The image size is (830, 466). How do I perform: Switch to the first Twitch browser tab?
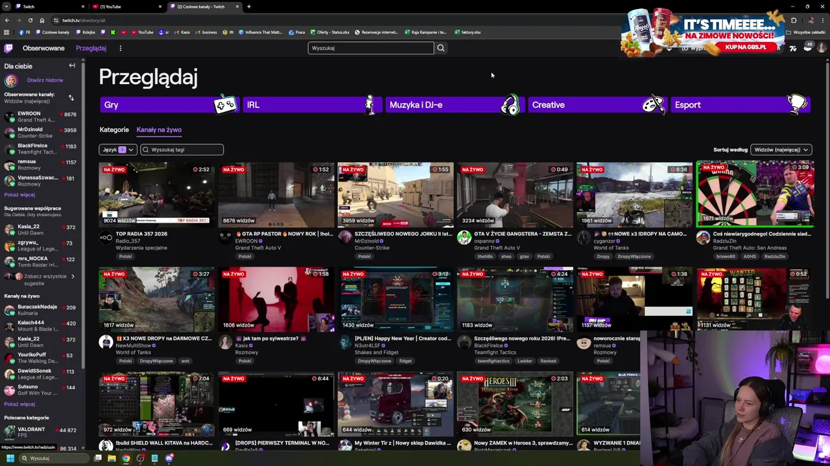click(x=49, y=6)
